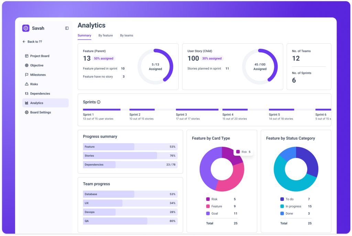The image size is (352, 236).
Task: Switch to the By feature tab
Action: 106,35
